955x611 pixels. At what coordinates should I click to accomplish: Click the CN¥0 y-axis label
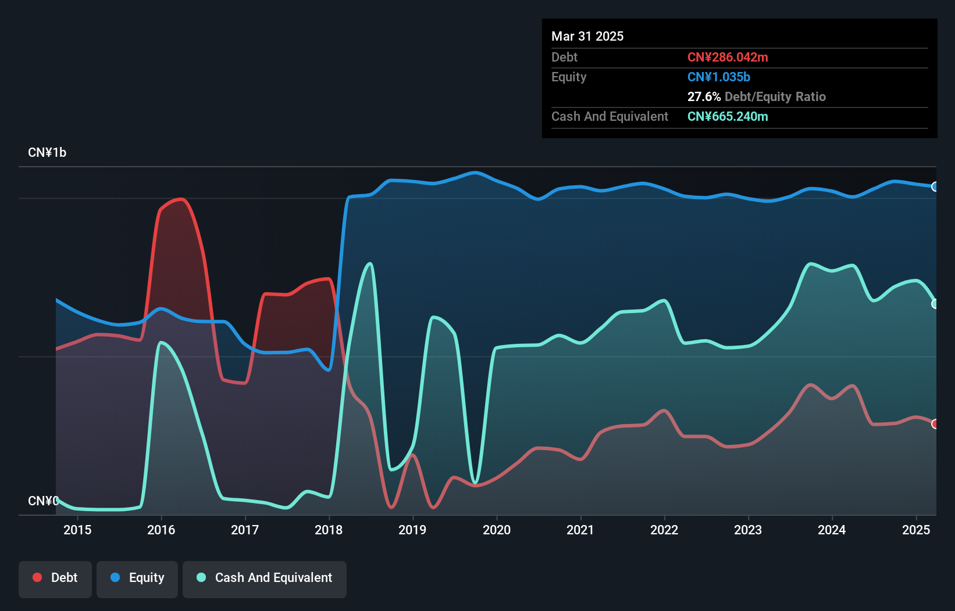(44, 501)
